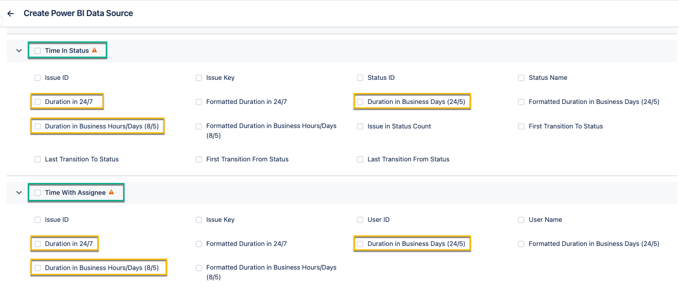Image resolution: width=679 pixels, height=292 pixels.
Task: Check First Transition From Status
Action: point(199,159)
